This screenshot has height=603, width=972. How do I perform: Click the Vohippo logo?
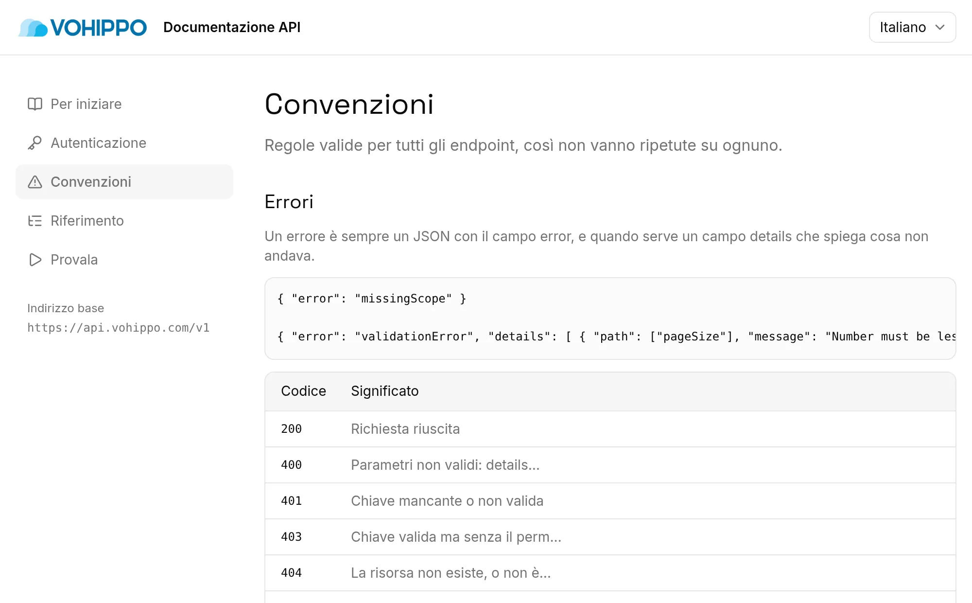click(x=83, y=27)
